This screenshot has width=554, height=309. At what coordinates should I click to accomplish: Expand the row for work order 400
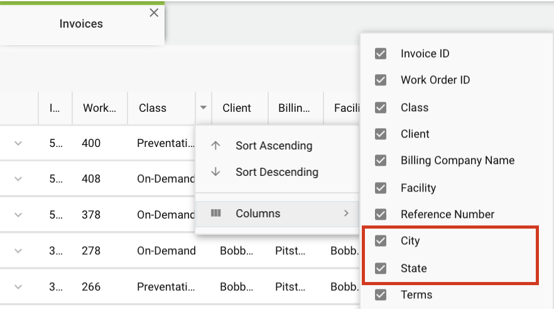(18, 143)
